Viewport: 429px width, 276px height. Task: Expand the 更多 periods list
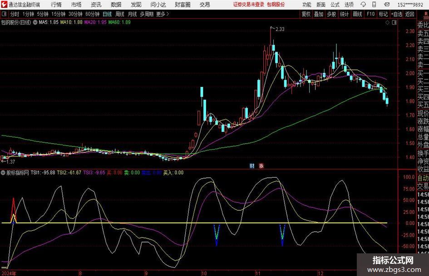pos(162,14)
